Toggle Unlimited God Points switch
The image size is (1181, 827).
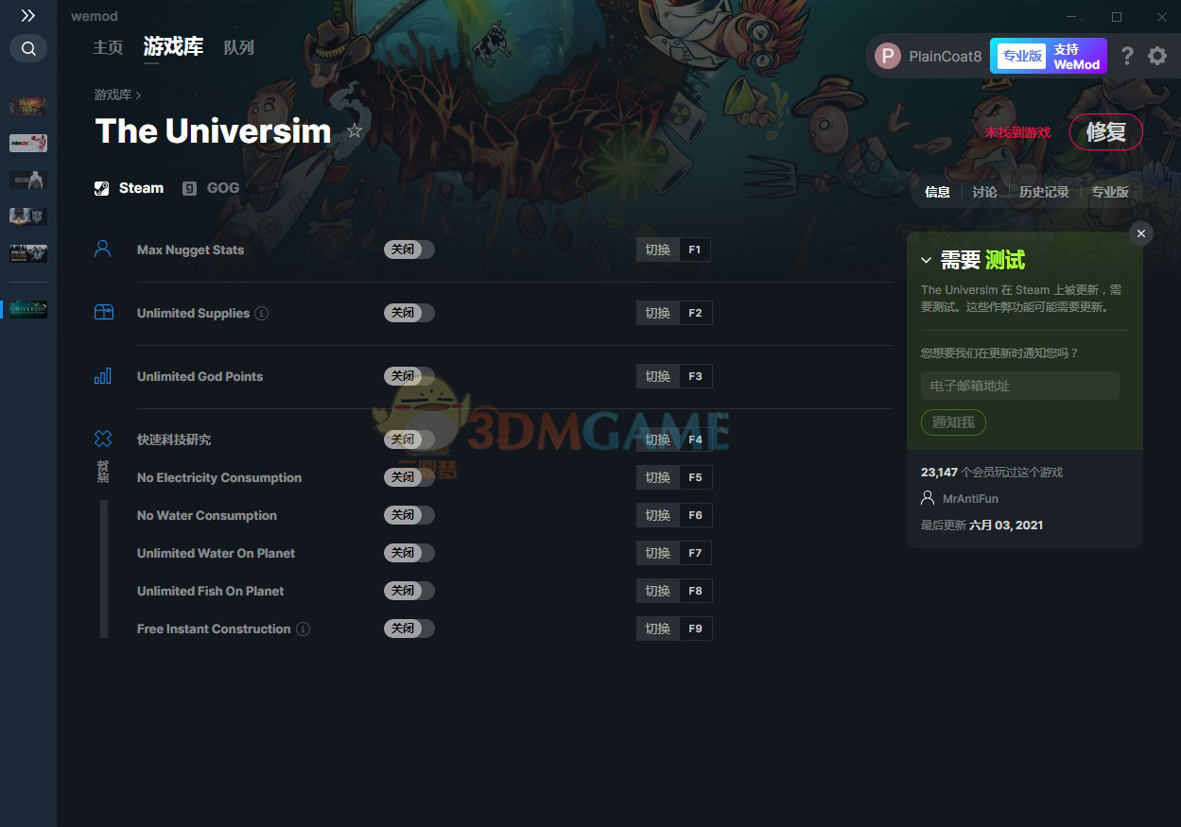pyautogui.click(x=409, y=376)
